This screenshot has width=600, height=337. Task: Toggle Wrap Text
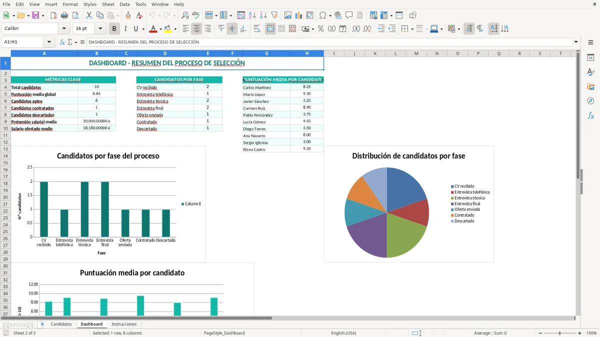[257, 29]
